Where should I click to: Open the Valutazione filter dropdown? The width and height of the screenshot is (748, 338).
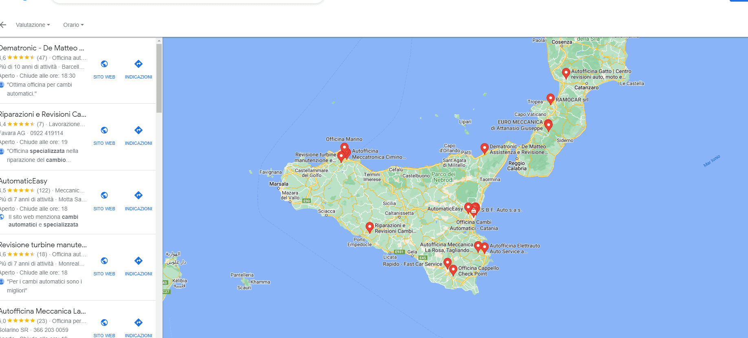[33, 25]
